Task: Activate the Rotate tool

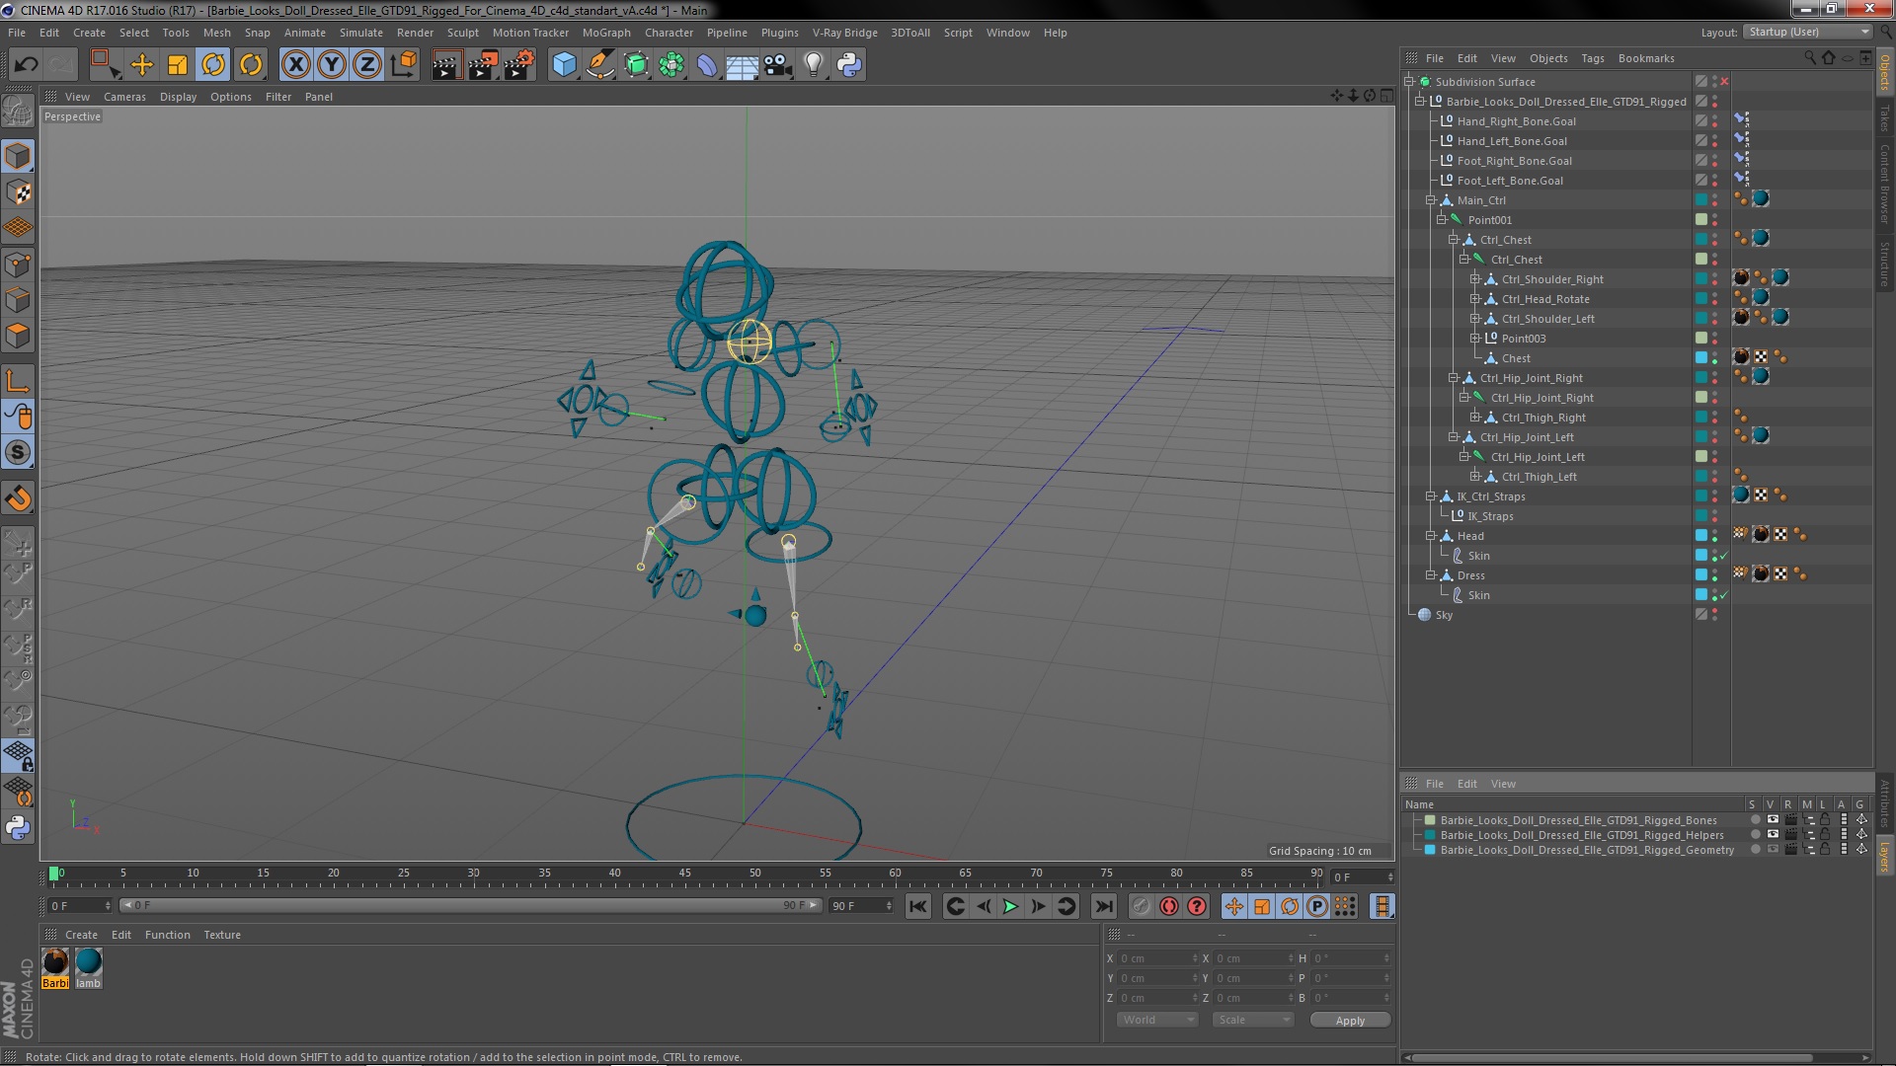Action: (213, 65)
